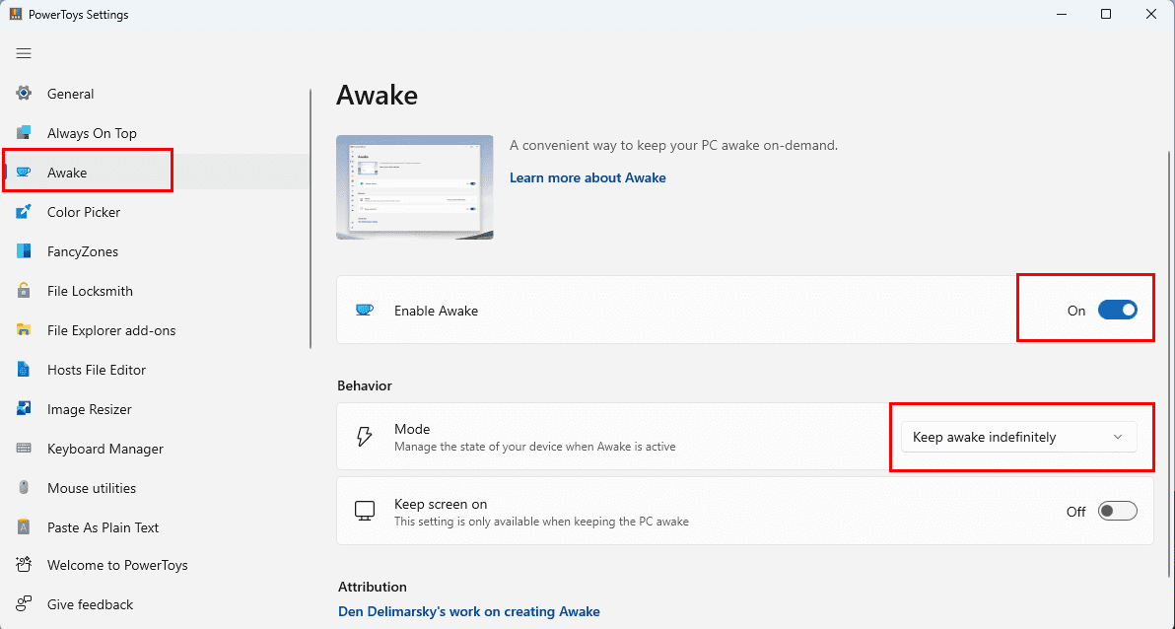Open Den Delimarsky's work on creating Awake link
This screenshot has height=629, width=1175.
pos(469,612)
